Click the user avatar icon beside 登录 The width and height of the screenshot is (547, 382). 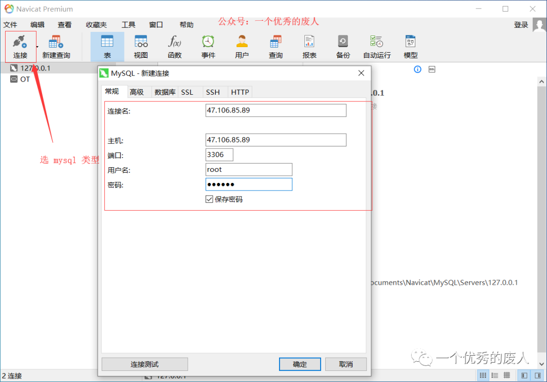tap(539, 25)
